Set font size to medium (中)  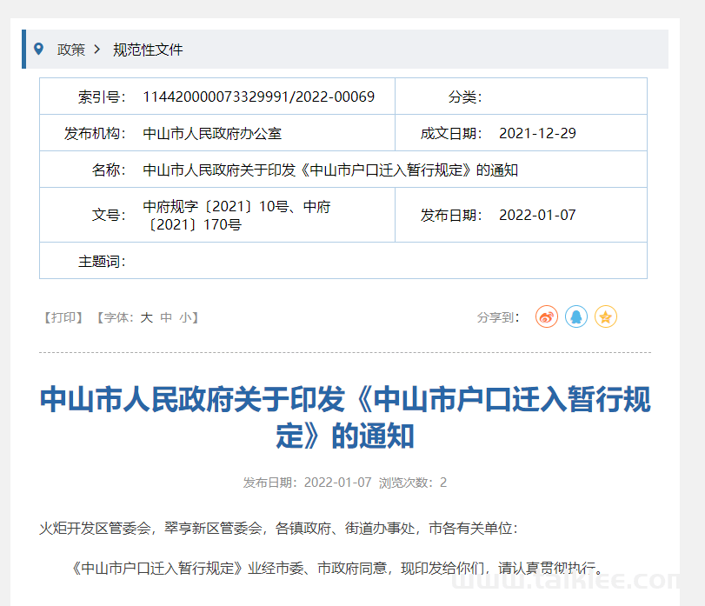166,318
